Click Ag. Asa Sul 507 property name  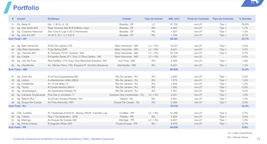[26, 35]
